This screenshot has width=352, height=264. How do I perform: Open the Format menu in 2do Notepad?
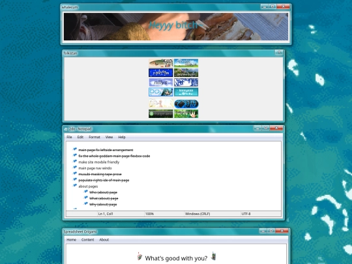point(95,137)
